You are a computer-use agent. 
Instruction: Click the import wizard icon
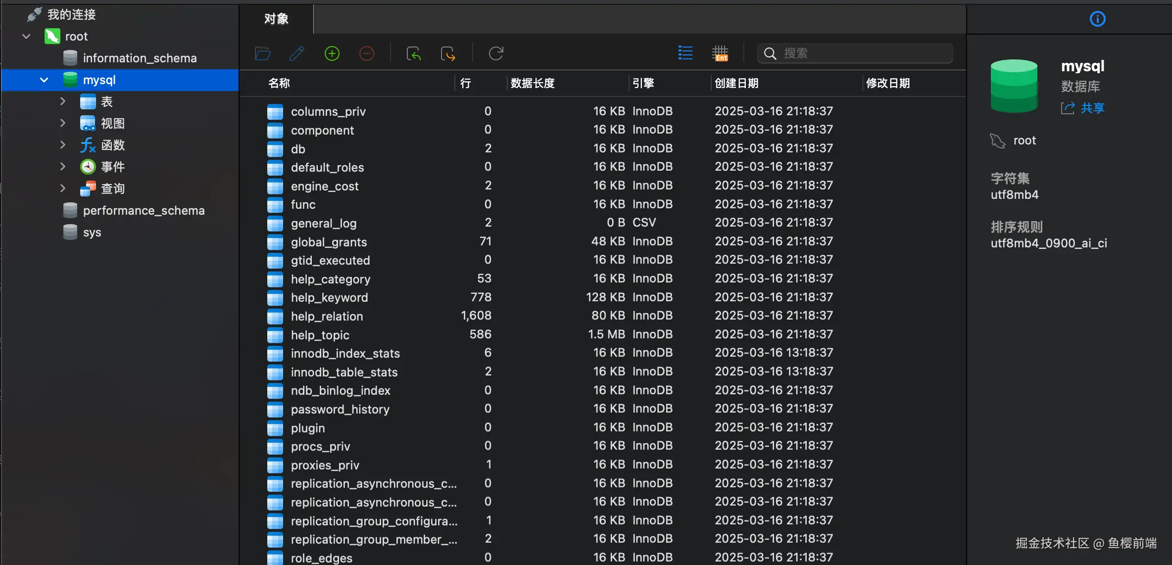point(413,53)
